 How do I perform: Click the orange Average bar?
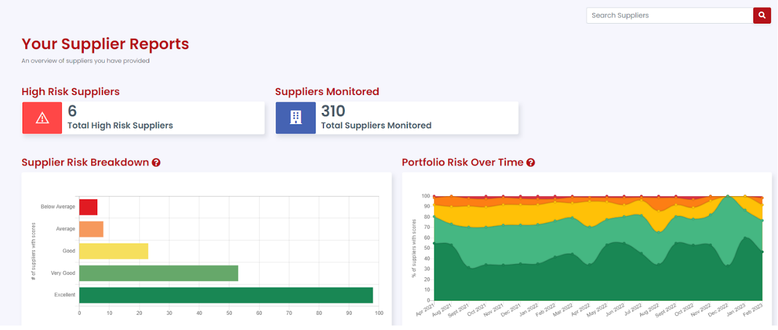click(91, 229)
